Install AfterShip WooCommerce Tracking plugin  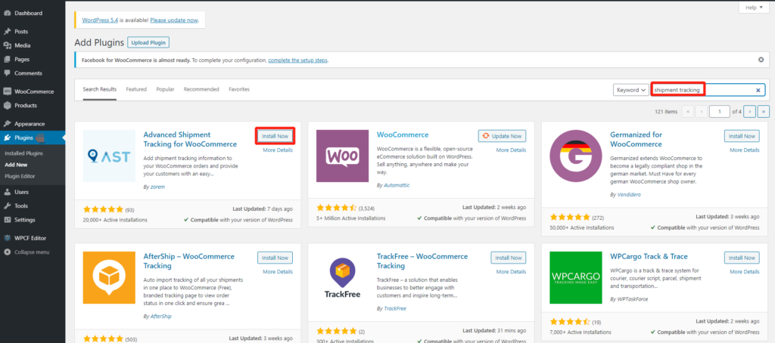tap(275, 258)
